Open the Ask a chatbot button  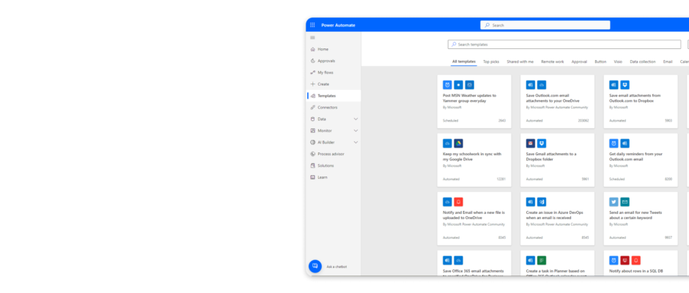[x=315, y=266]
